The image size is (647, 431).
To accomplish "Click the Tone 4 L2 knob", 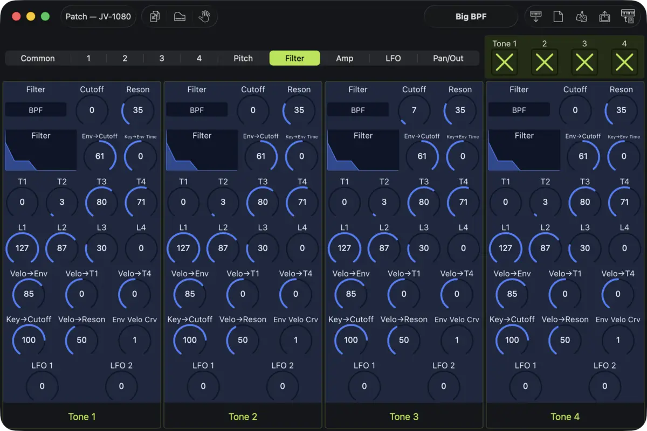I will (545, 248).
